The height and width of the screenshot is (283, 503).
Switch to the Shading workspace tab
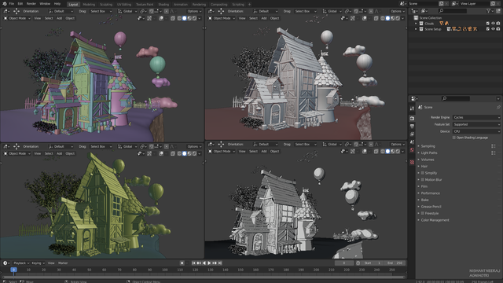coord(163,5)
